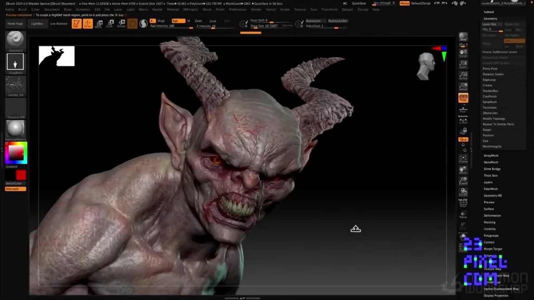Viewport: 534px width, 300px height.
Task: Open the Stroke menu
Action: pyautogui.click(x=285, y=9)
